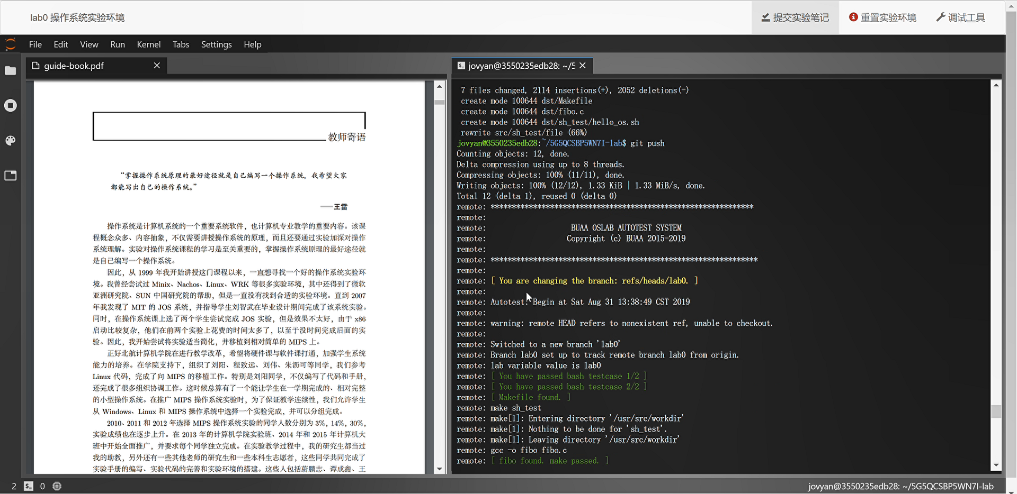Open the Settings menu
1017x494 pixels.
(x=217, y=44)
